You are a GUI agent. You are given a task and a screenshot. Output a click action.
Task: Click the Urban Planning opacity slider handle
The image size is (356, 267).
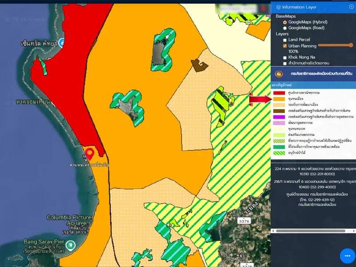tap(351, 45)
